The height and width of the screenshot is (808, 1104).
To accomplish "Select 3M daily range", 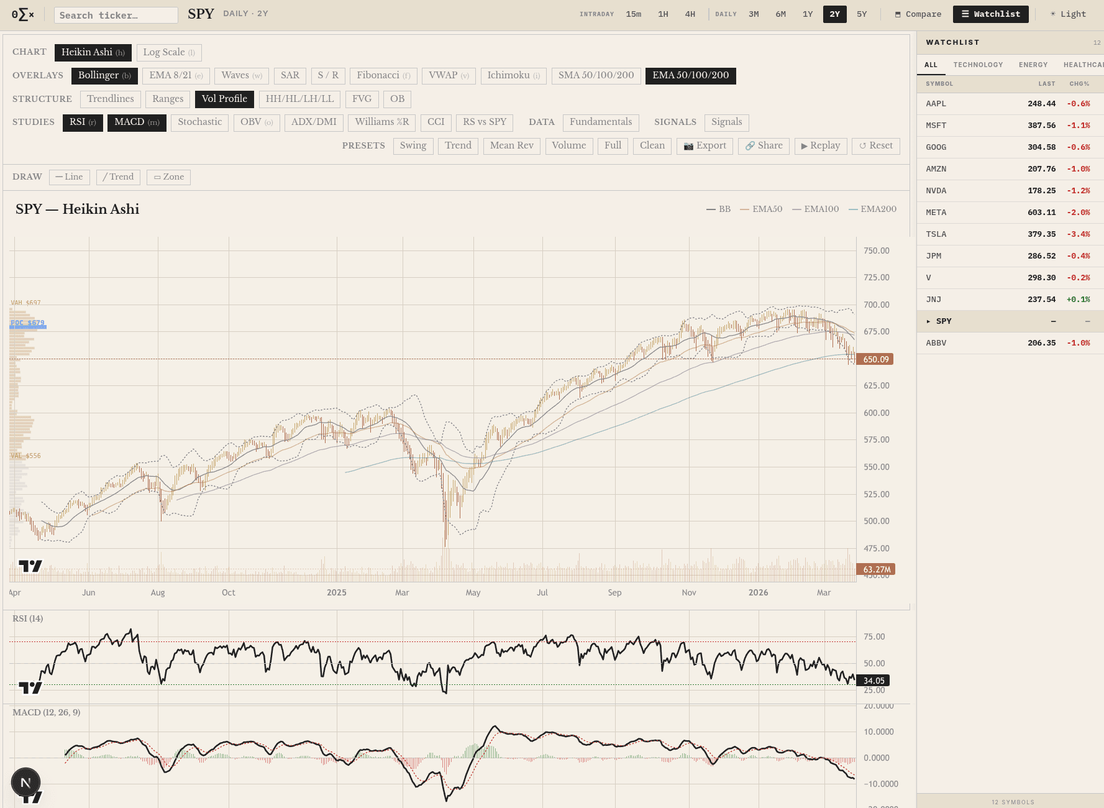I will 754,14.
